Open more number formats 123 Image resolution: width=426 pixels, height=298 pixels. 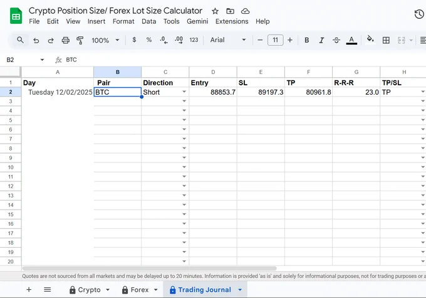[x=194, y=40]
